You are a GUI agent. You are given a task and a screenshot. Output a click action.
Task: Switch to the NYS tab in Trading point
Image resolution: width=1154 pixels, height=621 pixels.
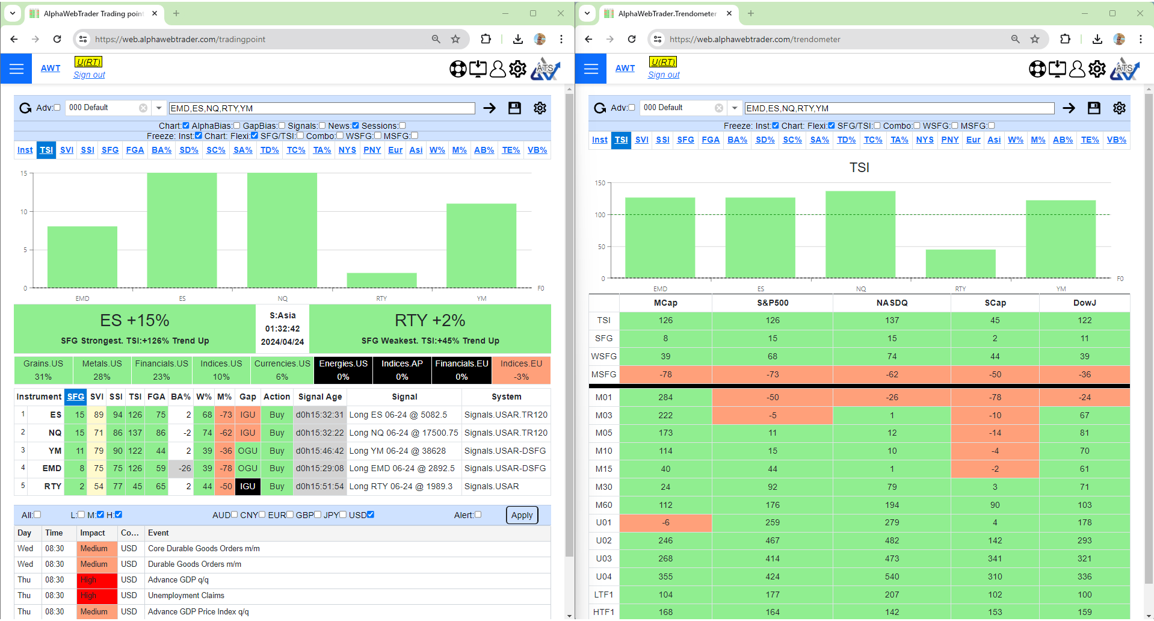[347, 150]
